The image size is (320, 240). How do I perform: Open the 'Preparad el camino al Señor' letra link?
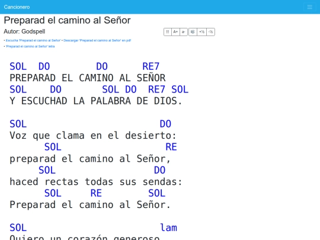pos(30,46)
